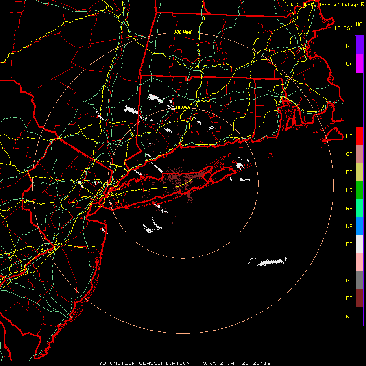This screenshot has height=366, width=366.
Task: Click the green HR legend color swatch
Action: point(359,190)
